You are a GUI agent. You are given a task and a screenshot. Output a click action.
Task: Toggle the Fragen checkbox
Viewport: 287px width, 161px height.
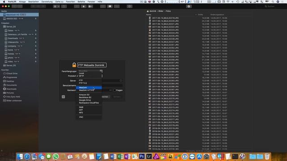point(114,90)
